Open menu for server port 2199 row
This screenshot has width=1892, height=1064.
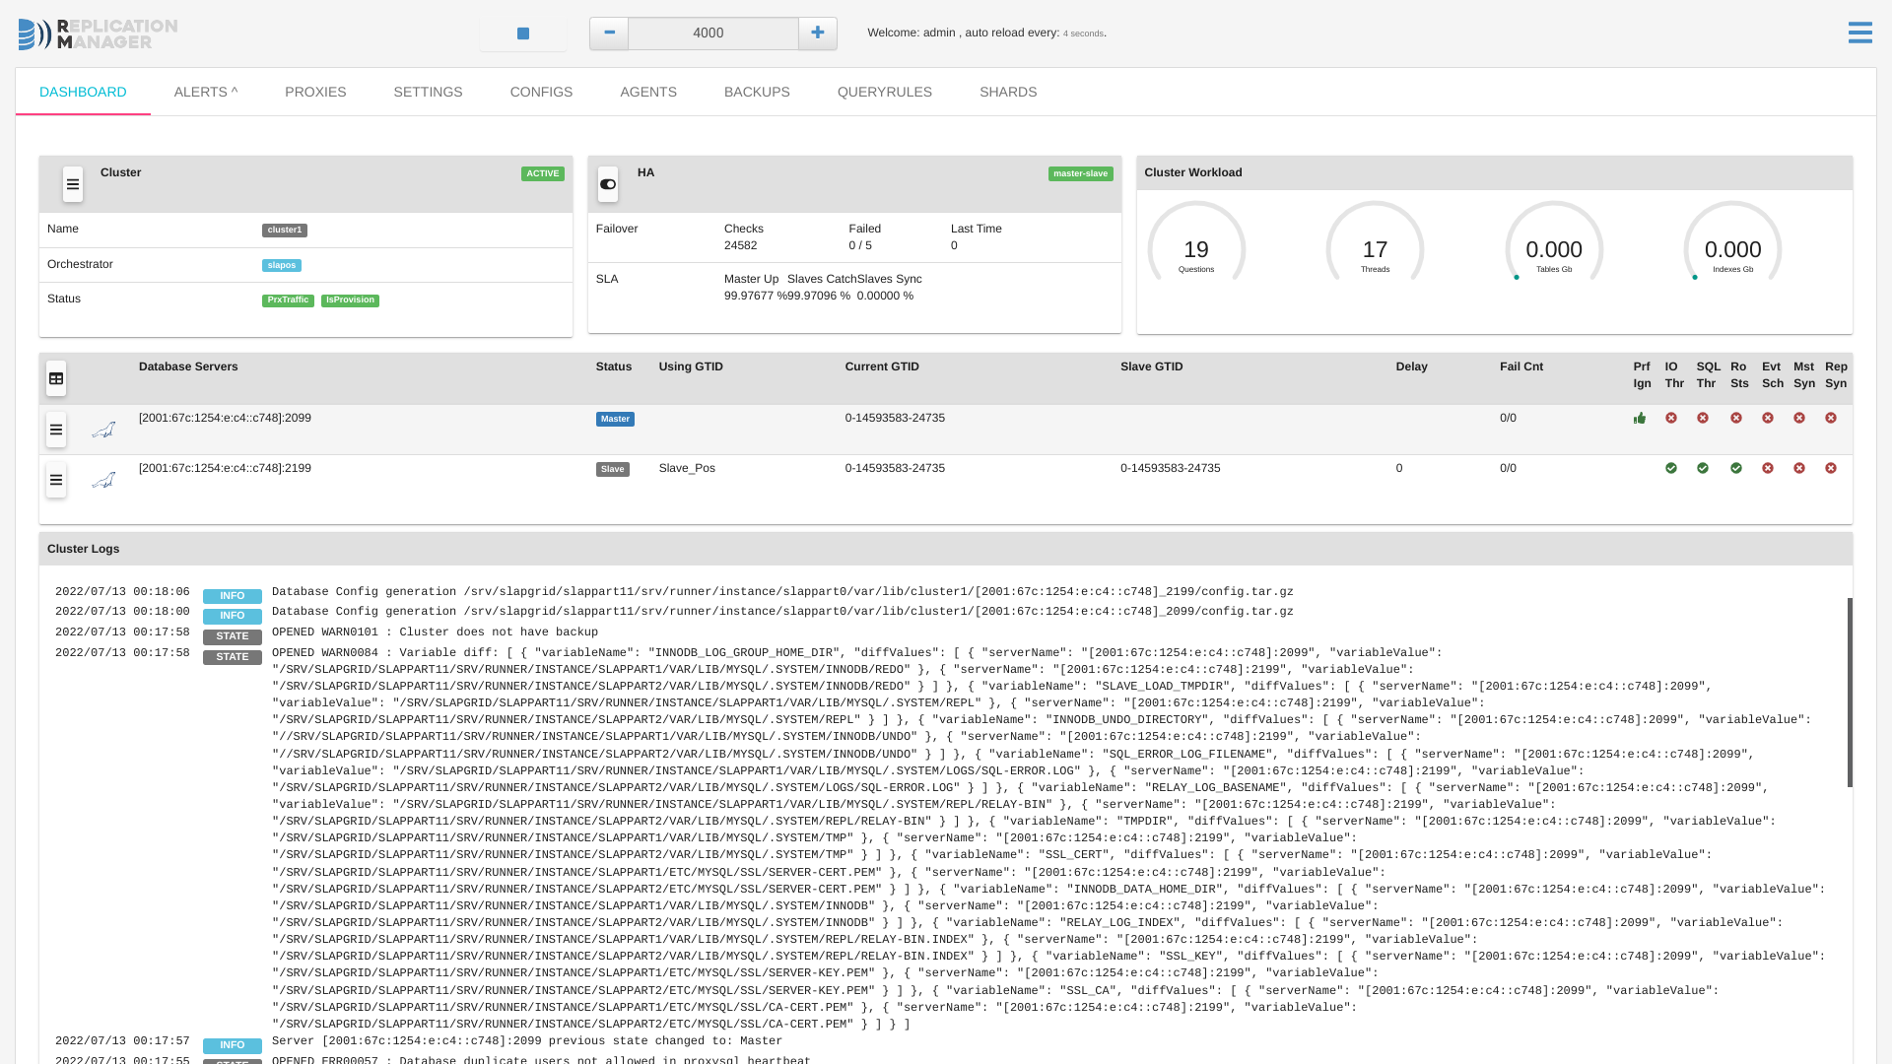point(56,480)
